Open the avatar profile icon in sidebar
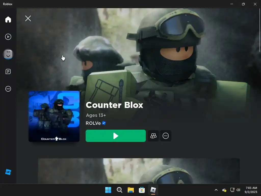 point(8,54)
